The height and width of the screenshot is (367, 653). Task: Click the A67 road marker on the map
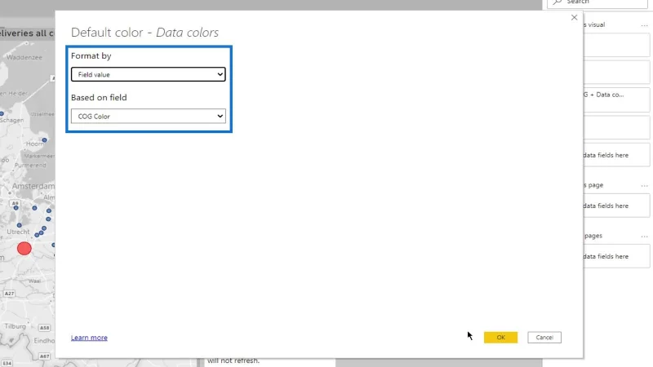click(x=45, y=356)
